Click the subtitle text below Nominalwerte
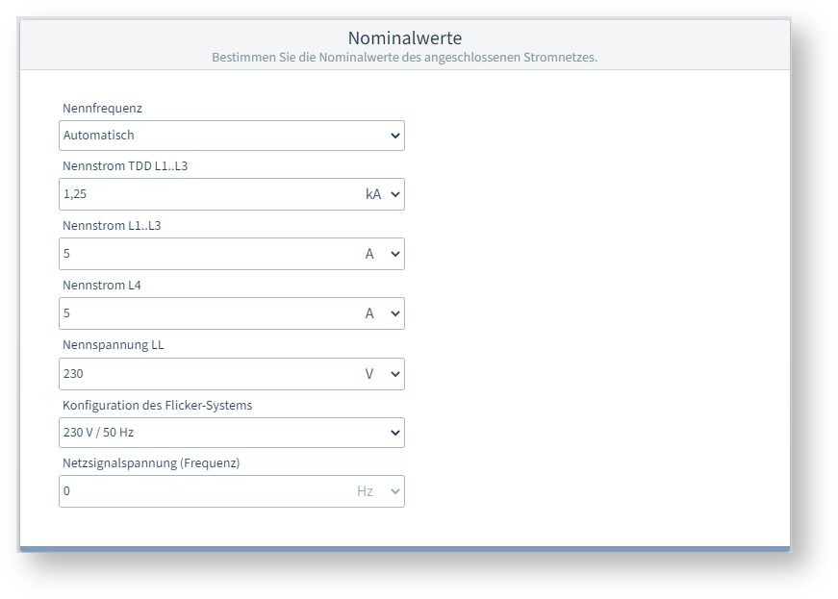This screenshot has width=838, height=599. pyautogui.click(x=404, y=58)
